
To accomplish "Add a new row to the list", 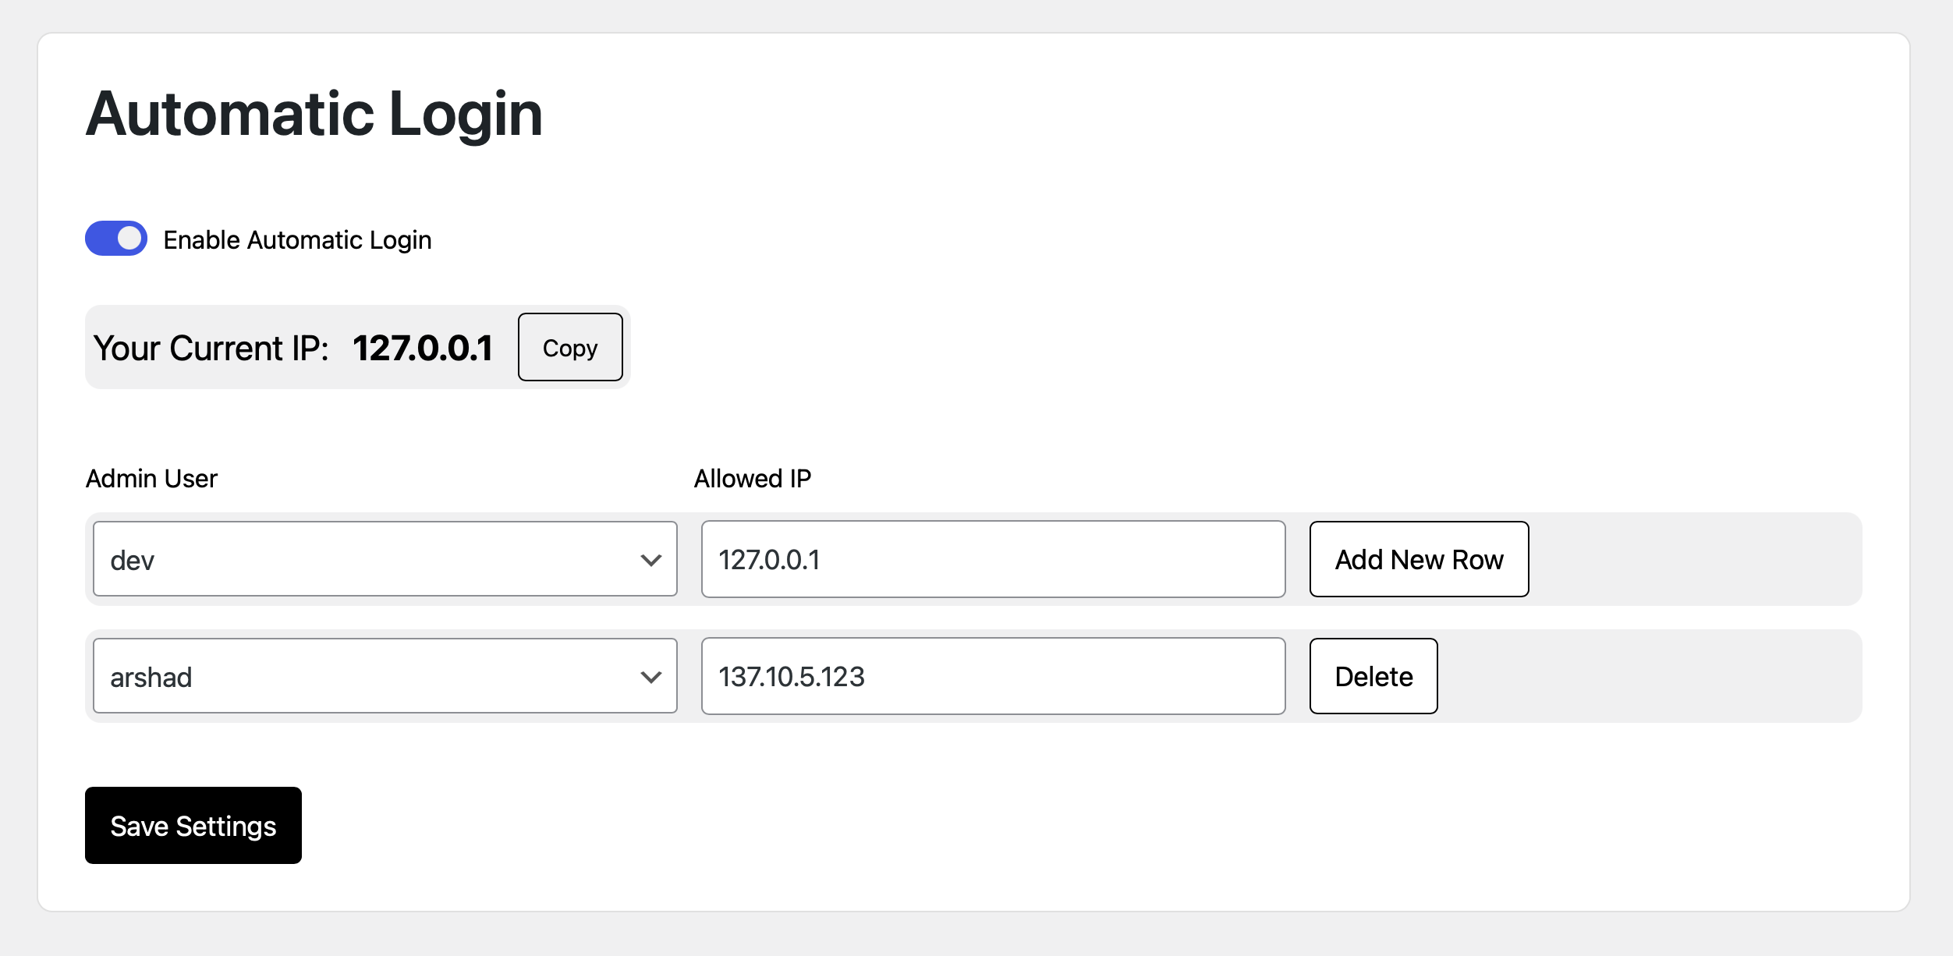I will pyautogui.click(x=1420, y=559).
